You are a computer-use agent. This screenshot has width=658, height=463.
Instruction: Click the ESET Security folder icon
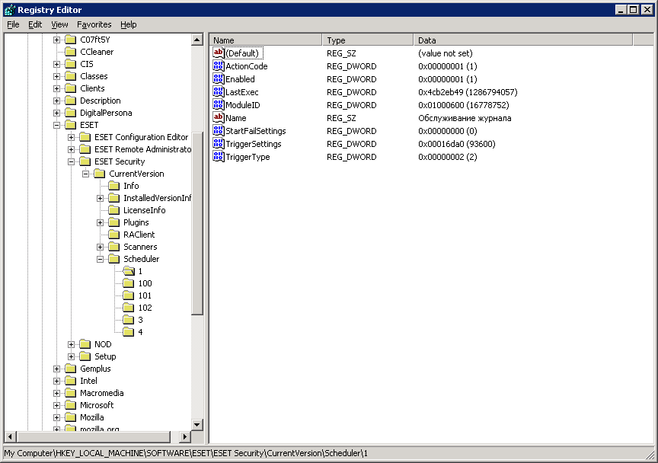(85, 161)
